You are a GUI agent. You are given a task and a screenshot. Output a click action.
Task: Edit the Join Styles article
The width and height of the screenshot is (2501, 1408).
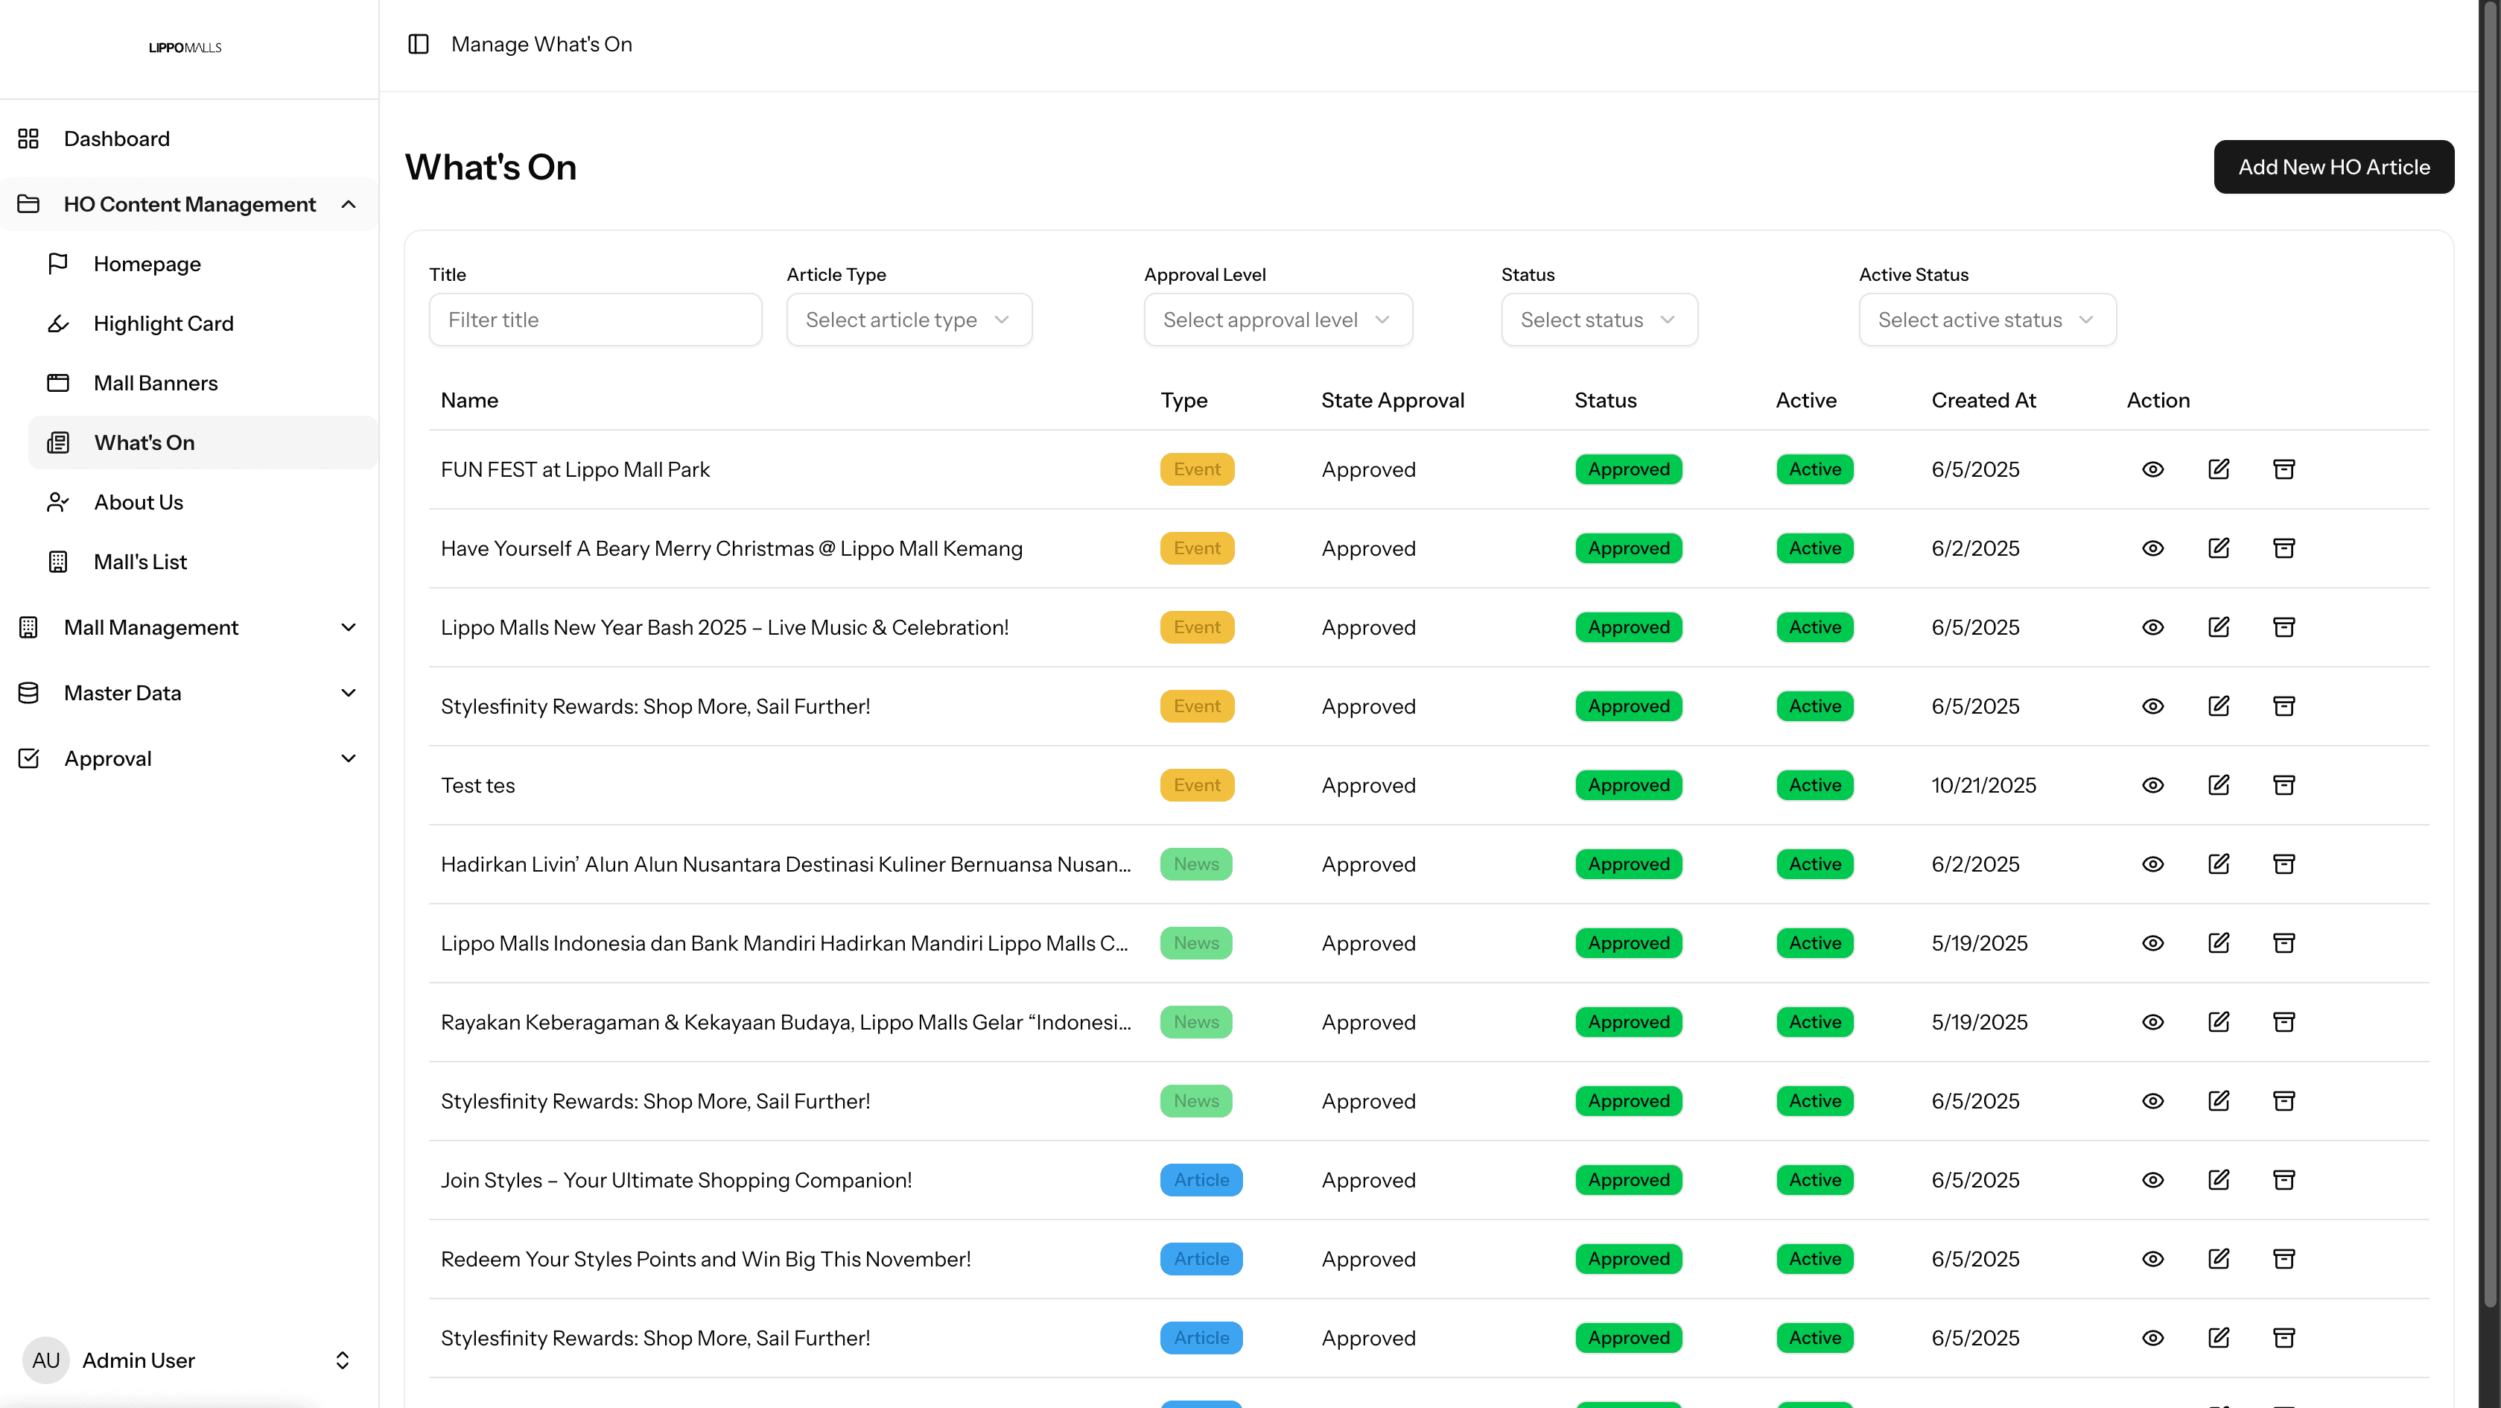pyautogui.click(x=2219, y=1180)
